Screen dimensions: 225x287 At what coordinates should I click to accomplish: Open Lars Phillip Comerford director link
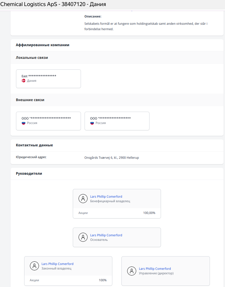point(155,269)
